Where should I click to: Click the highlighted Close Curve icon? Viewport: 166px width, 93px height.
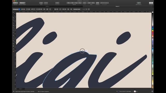pos(52,9)
